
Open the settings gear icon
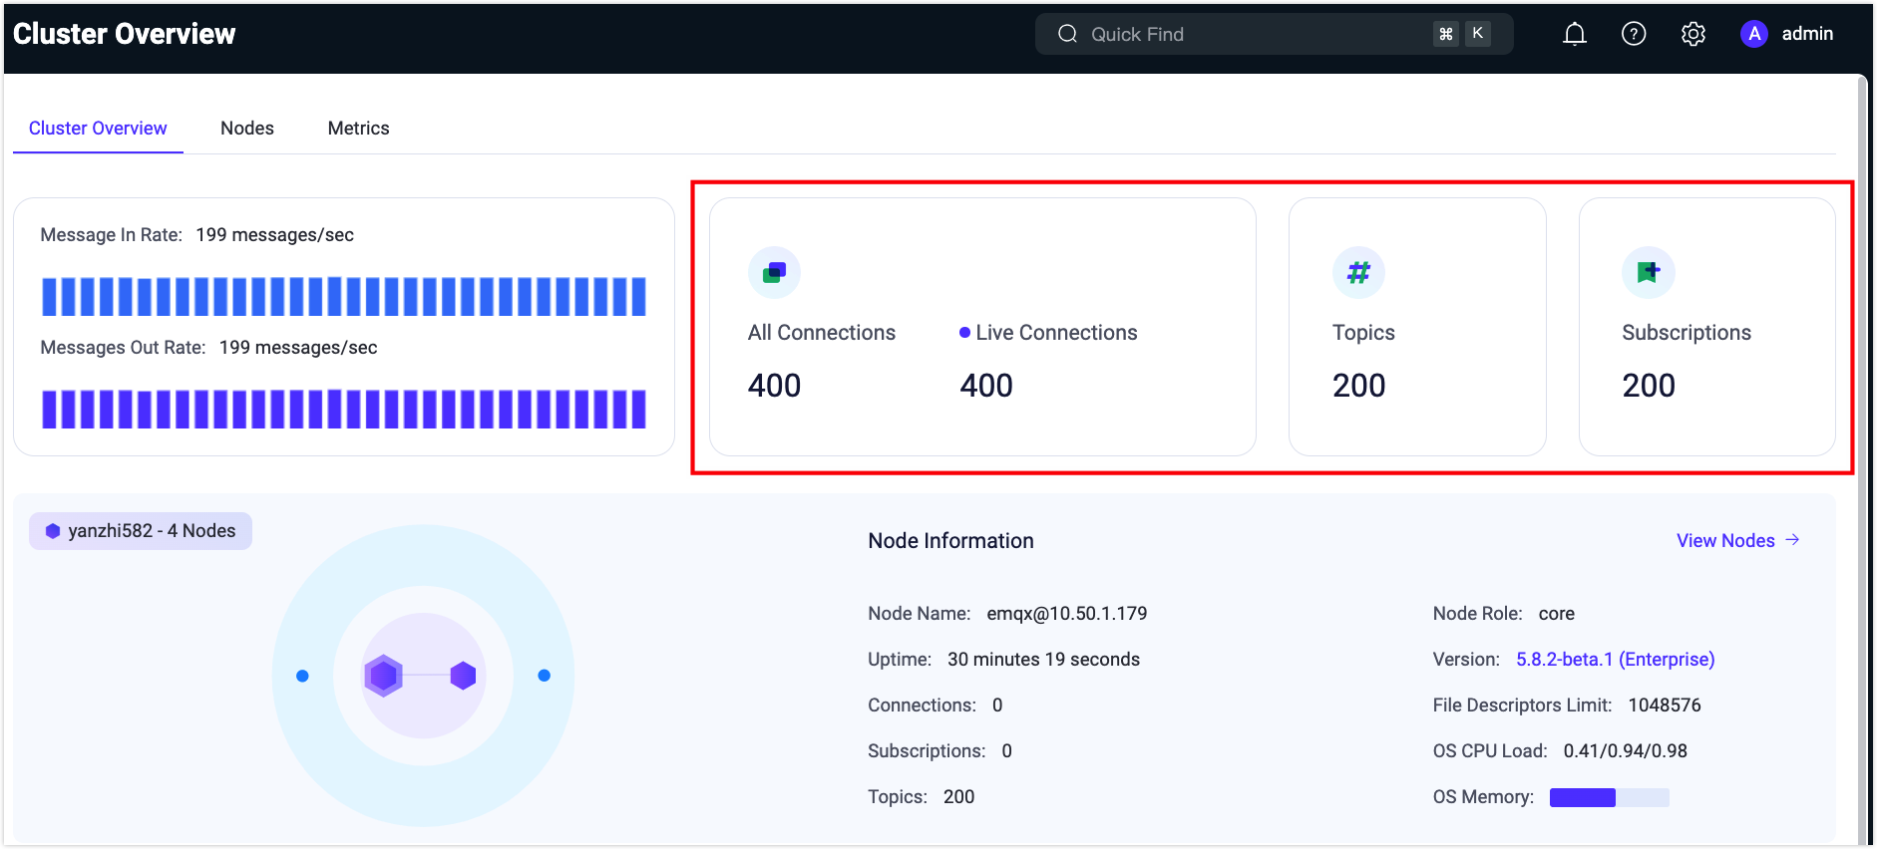(1693, 34)
